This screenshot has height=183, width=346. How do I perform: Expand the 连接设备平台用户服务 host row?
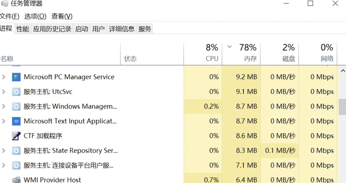point(4,165)
